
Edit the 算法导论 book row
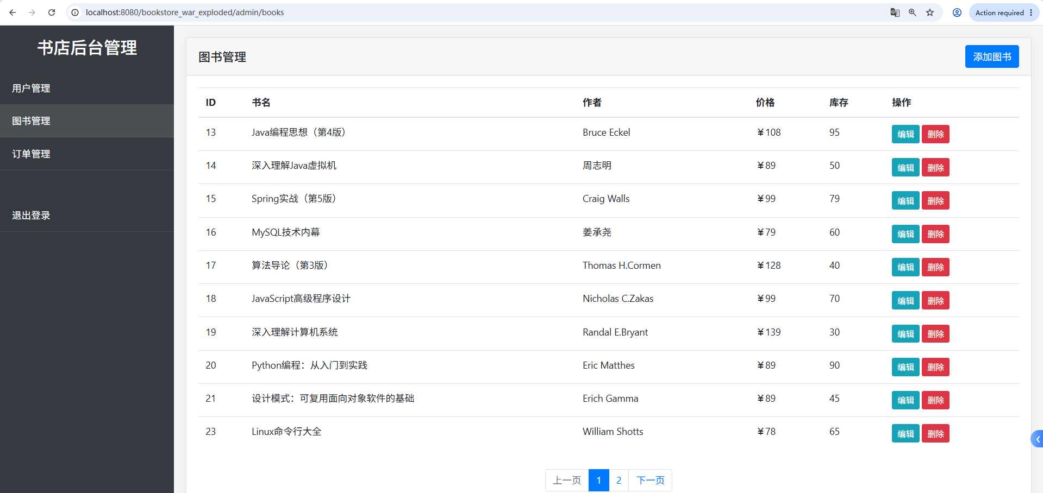coord(905,267)
